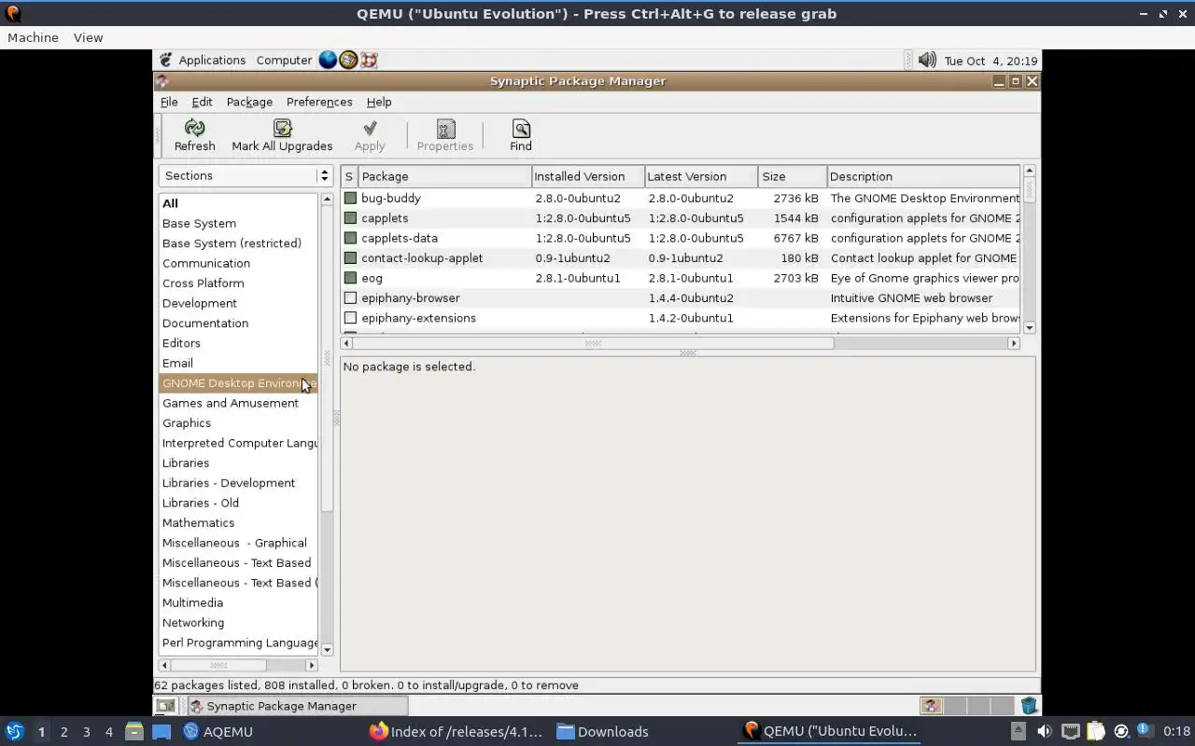This screenshot has width=1195, height=746.
Task: Switch to host workspace 2
Action: coord(63,731)
